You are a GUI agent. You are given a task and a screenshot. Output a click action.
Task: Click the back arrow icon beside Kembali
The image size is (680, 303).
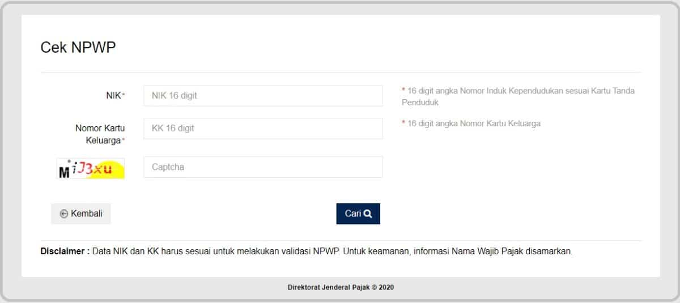64,214
